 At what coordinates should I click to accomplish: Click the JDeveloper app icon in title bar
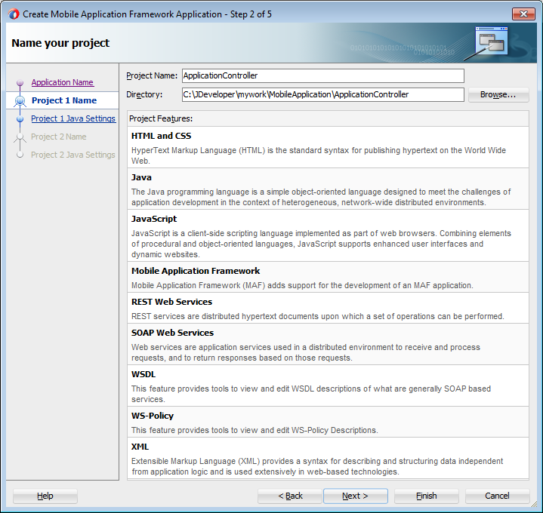click(x=13, y=14)
